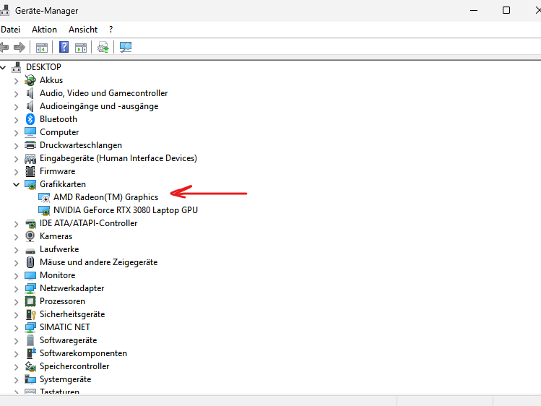The image size is (541, 406).
Task: Expand the Computer category
Action: [x=16, y=133]
